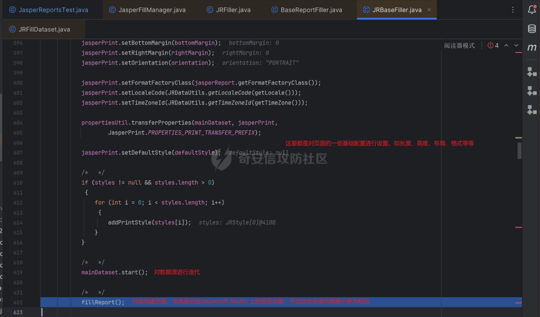Viewport: 540px width, 317px height.
Task: Open the Maven tool window
Action: [532, 48]
